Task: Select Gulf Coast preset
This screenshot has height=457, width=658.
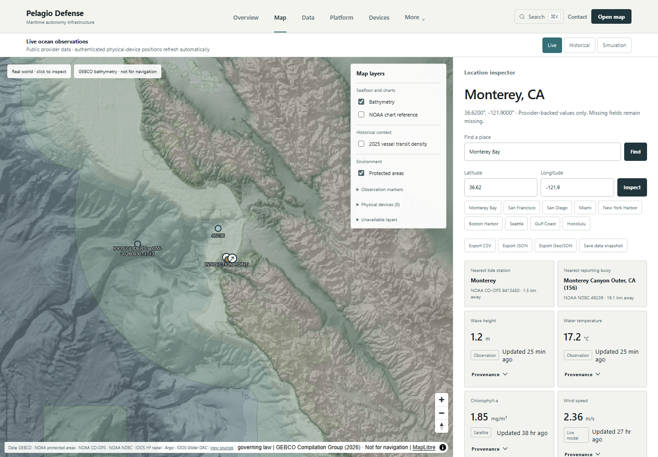Action: 545,223
